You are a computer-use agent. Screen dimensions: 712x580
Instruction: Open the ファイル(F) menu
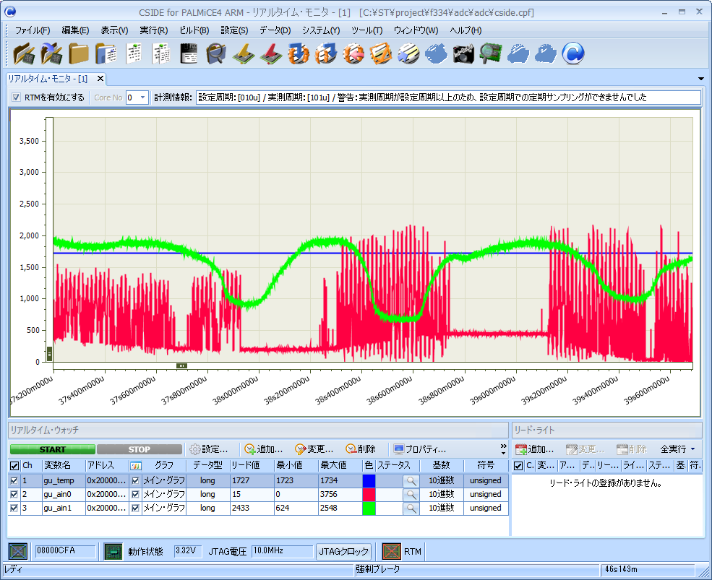pyautogui.click(x=33, y=30)
